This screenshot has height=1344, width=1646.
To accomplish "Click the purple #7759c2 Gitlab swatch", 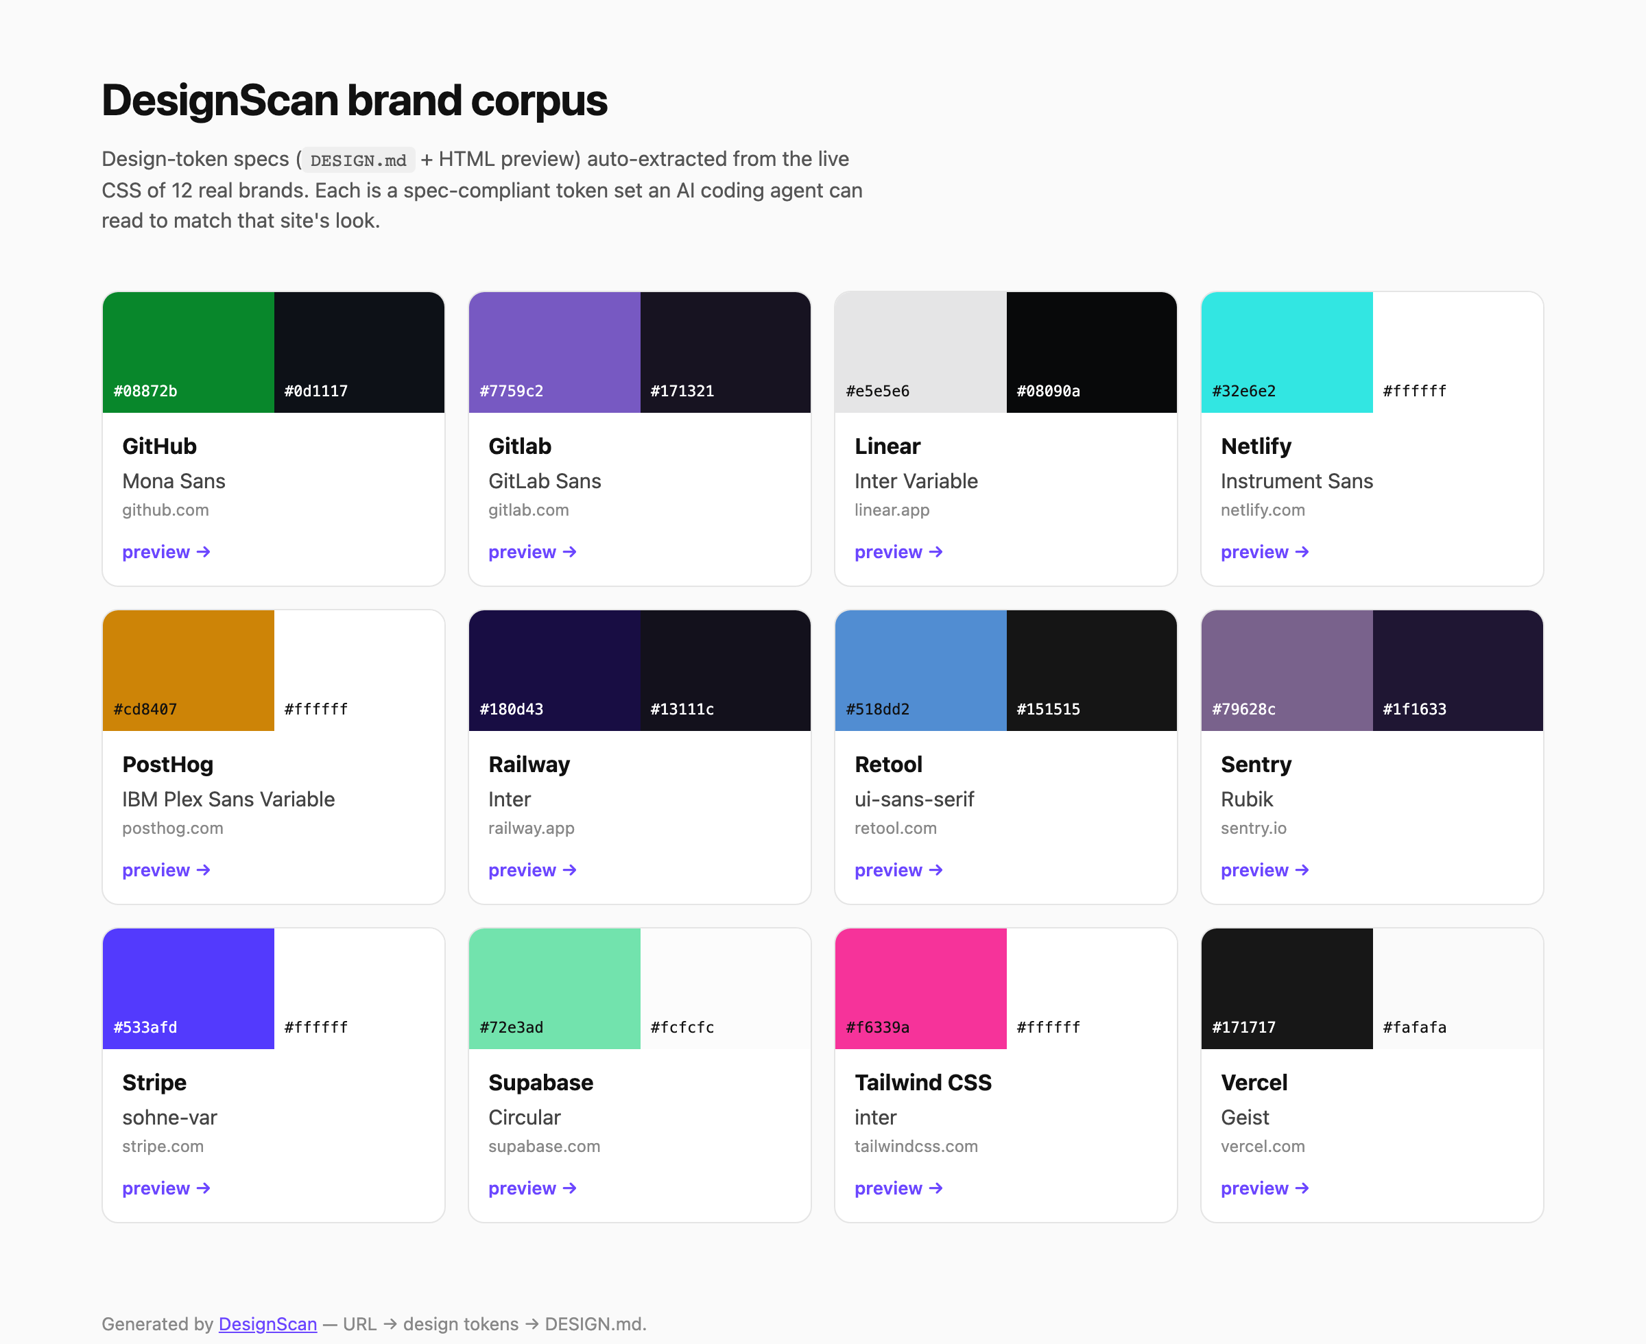I will 554,352.
